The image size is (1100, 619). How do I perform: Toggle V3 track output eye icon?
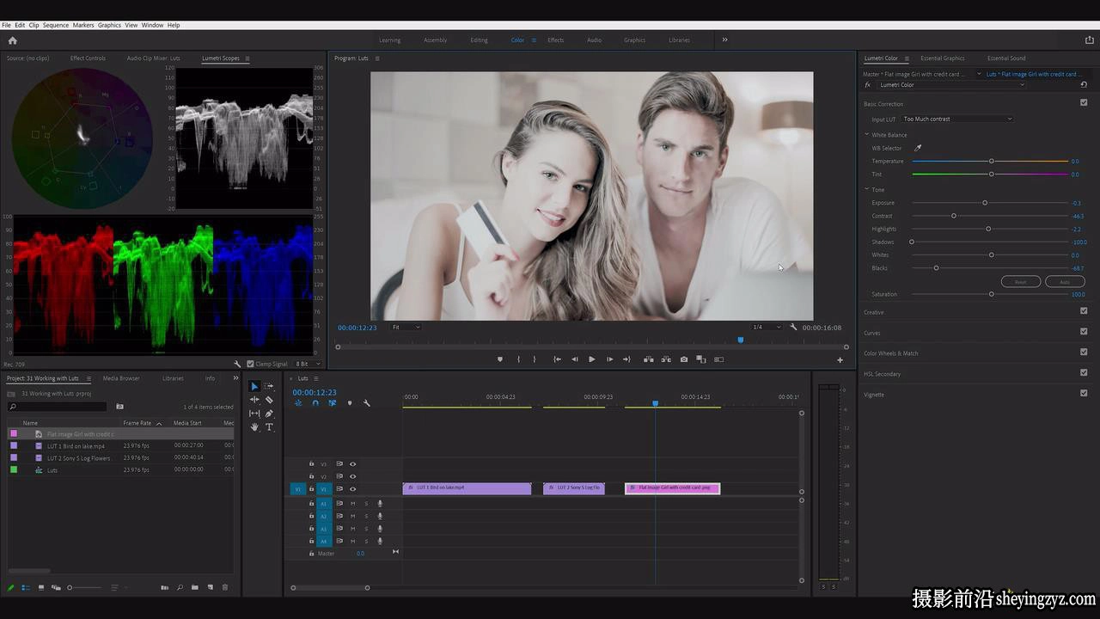(x=352, y=464)
